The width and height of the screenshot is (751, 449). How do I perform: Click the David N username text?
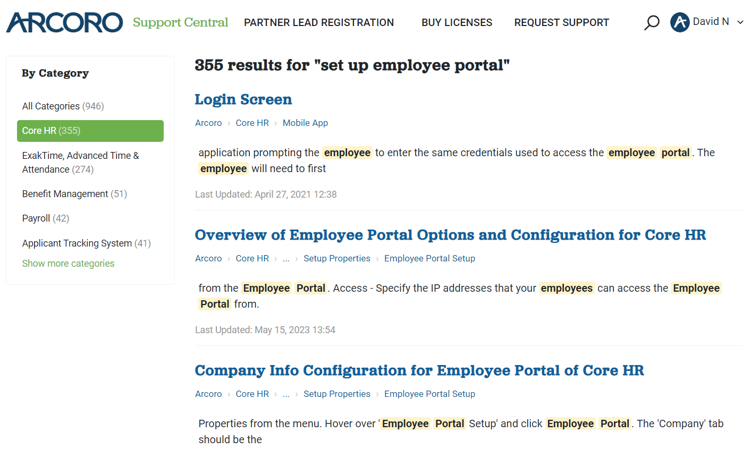tap(711, 22)
